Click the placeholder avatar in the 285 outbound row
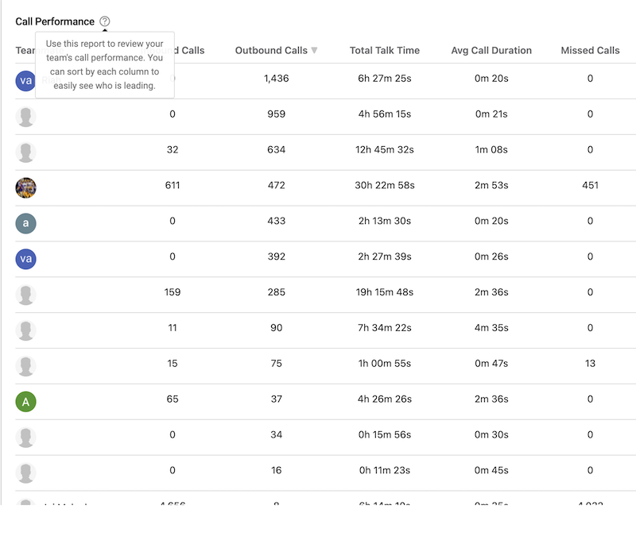This screenshot has height=540, width=636. coord(26,295)
